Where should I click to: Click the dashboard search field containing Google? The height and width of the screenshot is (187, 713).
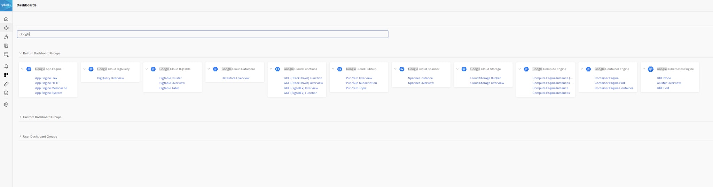tap(203, 34)
